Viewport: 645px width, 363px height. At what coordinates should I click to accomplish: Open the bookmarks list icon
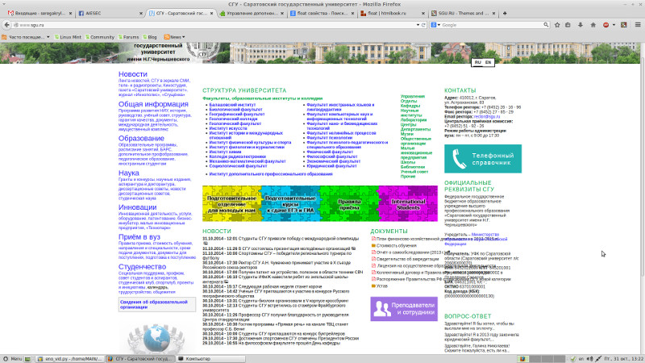tap(568, 25)
